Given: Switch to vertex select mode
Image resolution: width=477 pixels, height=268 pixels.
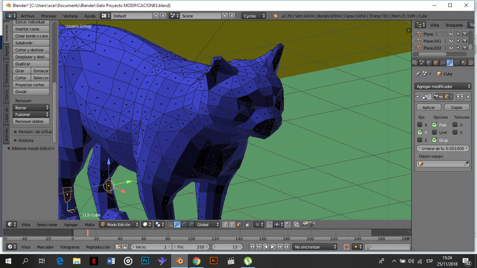Looking at the screenshot, I should (225, 224).
